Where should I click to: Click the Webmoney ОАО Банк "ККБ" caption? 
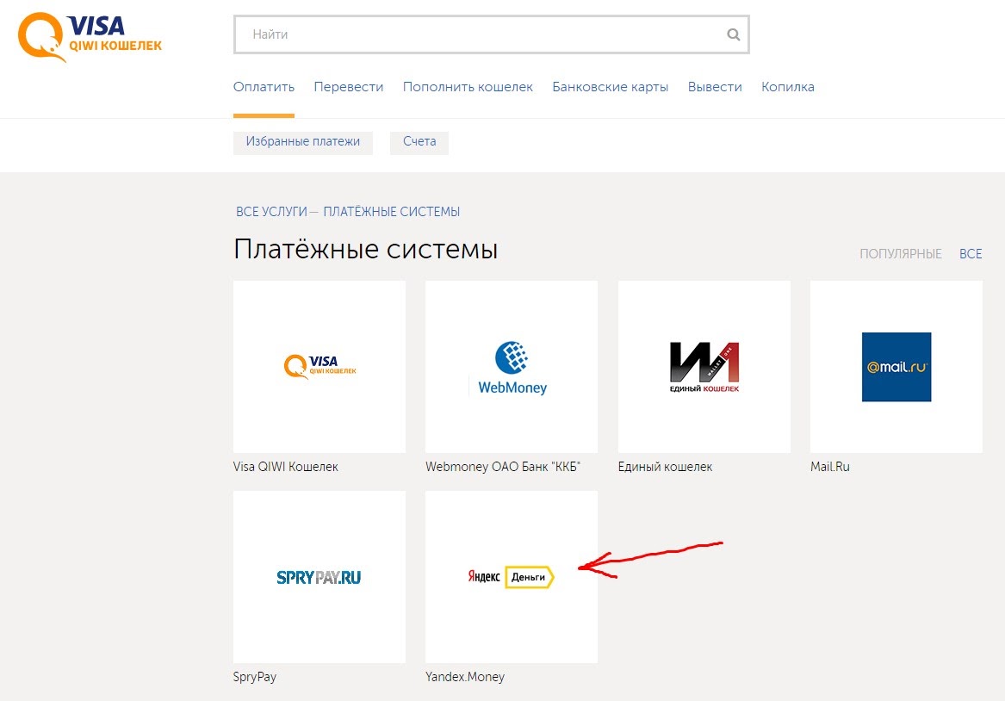click(x=503, y=467)
